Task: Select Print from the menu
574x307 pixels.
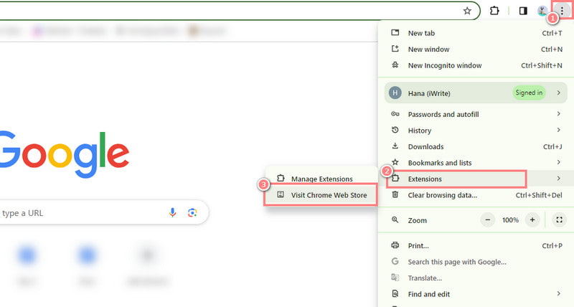Action: tap(476, 245)
